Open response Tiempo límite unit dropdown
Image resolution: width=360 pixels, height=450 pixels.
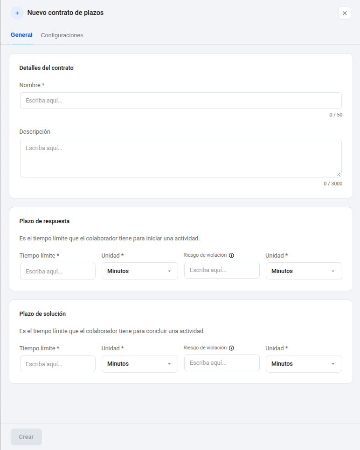click(139, 271)
